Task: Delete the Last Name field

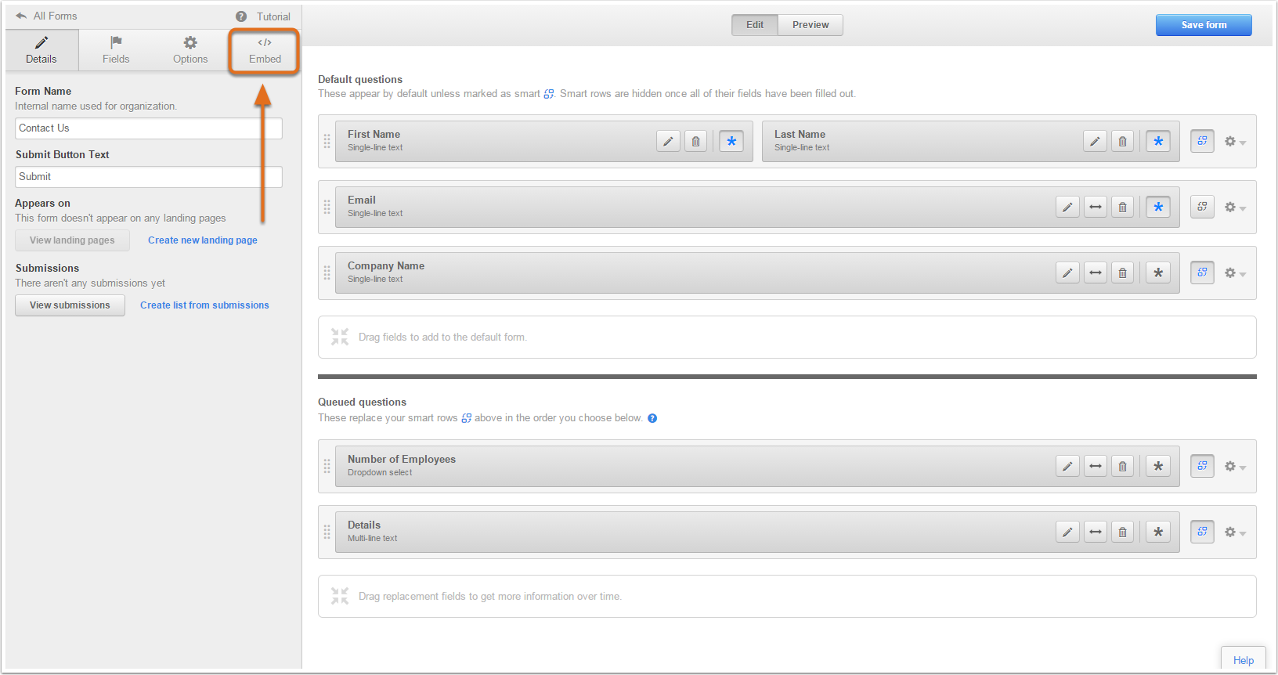Action: point(1122,142)
